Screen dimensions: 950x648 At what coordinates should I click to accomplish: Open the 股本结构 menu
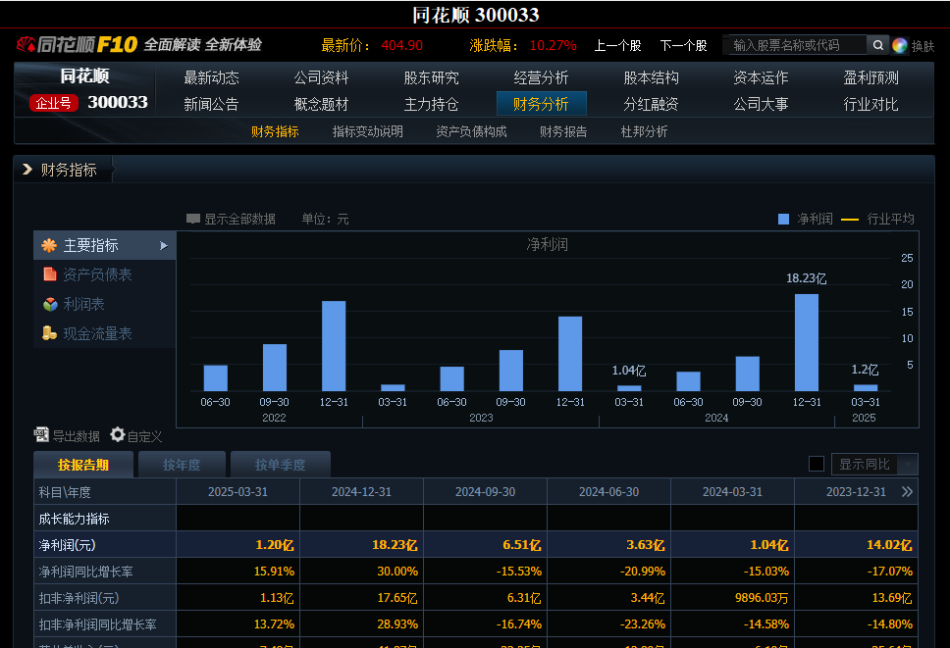click(652, 77)
